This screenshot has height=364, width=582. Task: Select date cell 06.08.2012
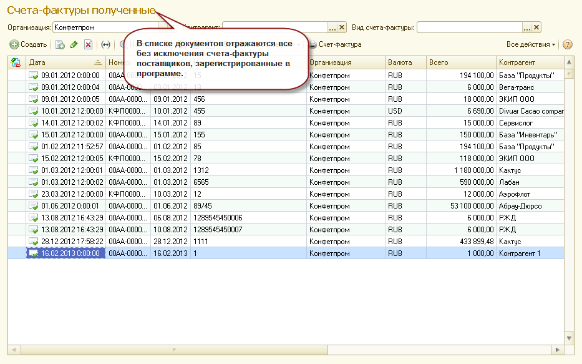170,218
